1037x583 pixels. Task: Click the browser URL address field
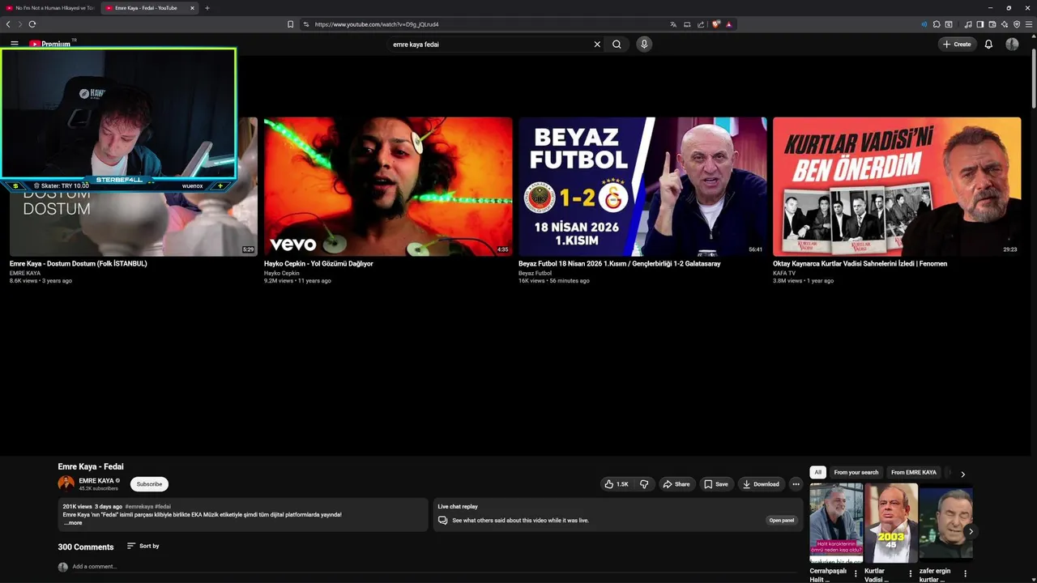pos(486,24)
